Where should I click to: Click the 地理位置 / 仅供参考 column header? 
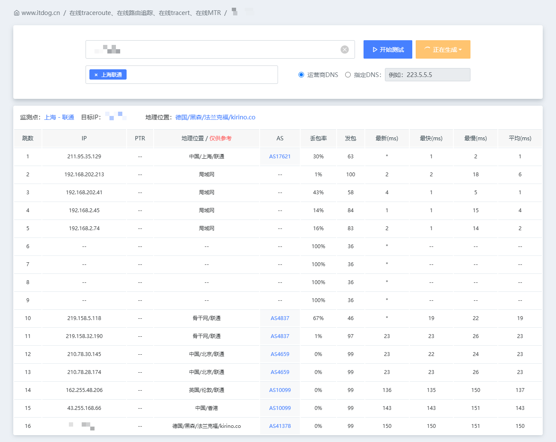point(207,138)
